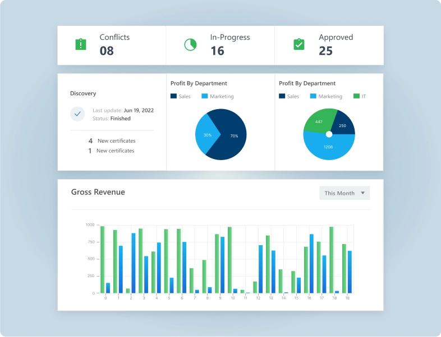Click the Sales dark blue swatch in three-department chart
This screenshot has width=441, height=337.
(282, 96)
